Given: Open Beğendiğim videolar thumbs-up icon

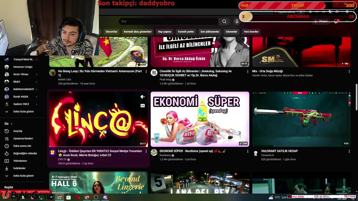Looking at the screenshot, I should (x=7, y=153).
